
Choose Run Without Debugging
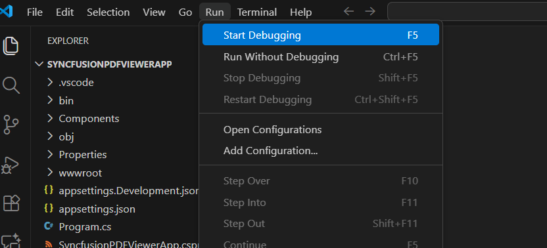click(x=321, y=57)
